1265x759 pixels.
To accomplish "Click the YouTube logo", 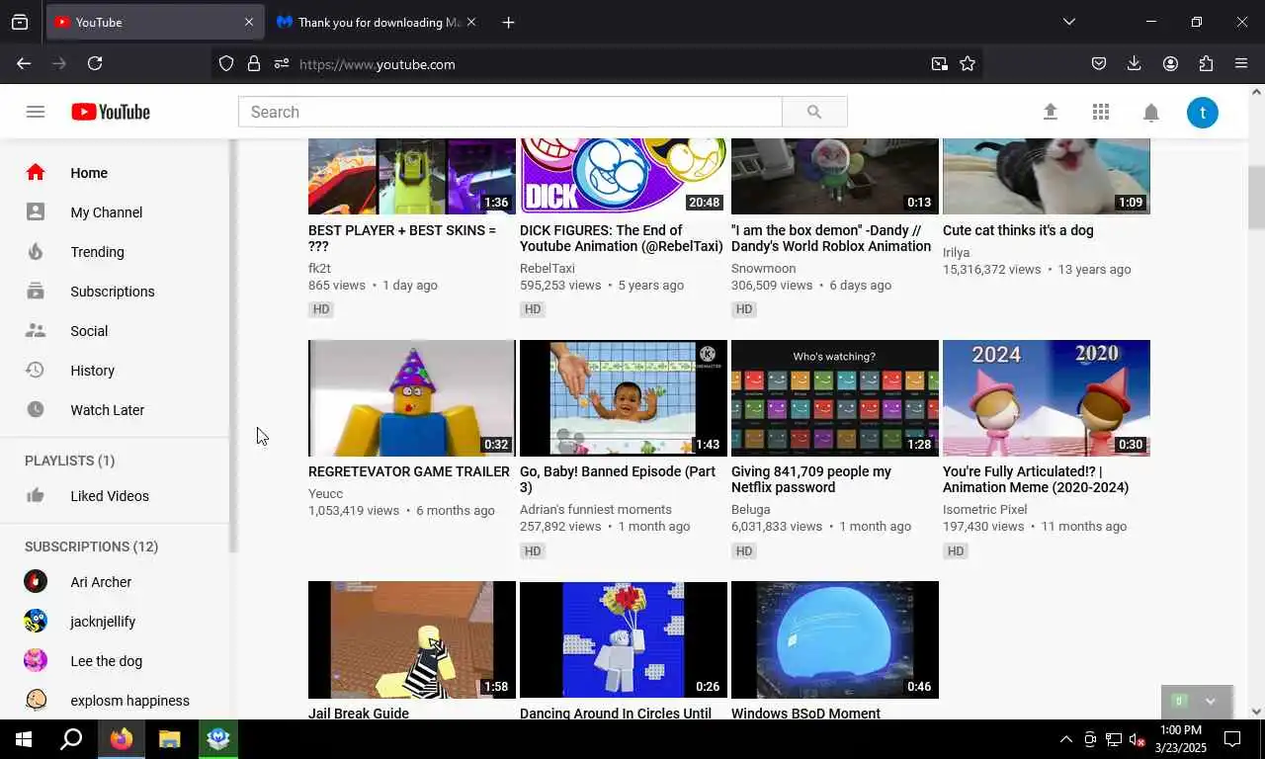I will tap(111, 112).
